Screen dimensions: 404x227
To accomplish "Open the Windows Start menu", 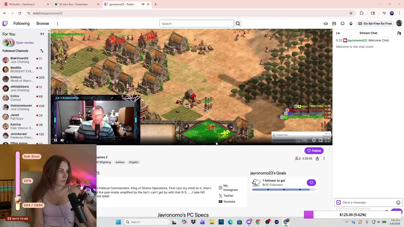I will tap(118, 222).
